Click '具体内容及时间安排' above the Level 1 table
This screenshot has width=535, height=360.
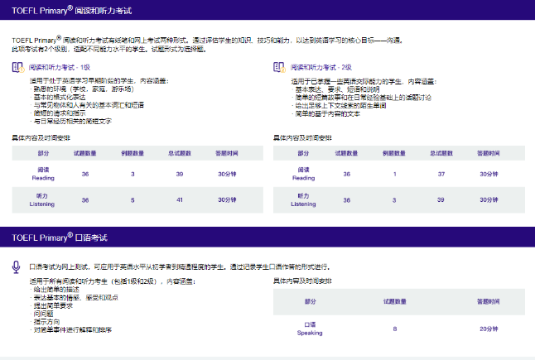coord(41,137)
